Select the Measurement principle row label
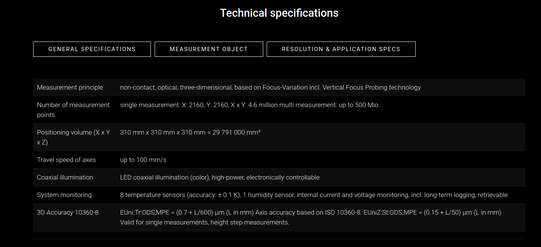 coord(70,87)
